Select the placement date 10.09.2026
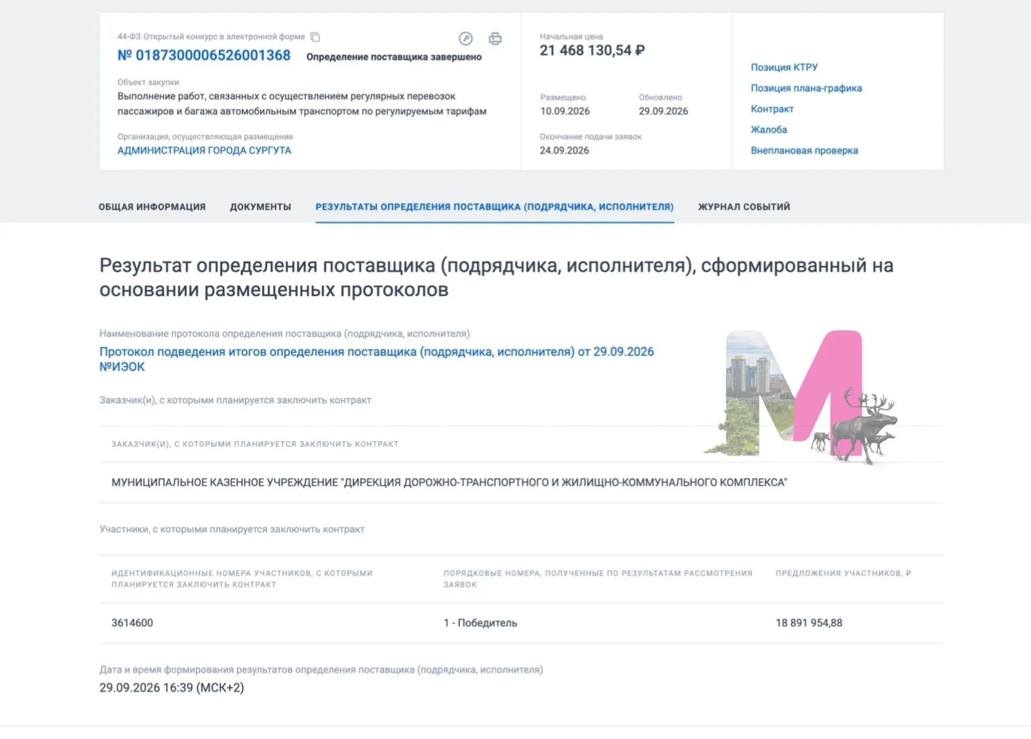Screen dimensions: 1031x739 click(564, 111)
